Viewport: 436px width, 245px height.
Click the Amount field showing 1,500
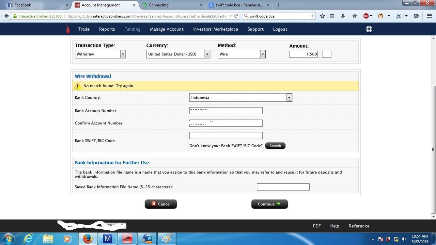[x=303, y=54]
